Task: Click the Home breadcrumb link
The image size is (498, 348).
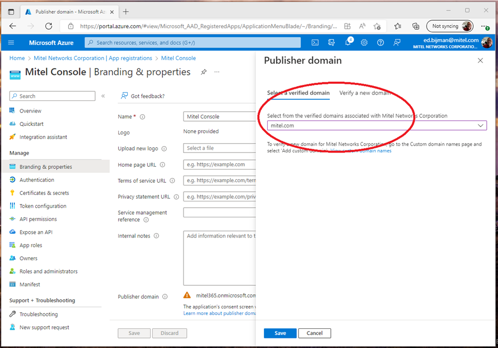Action: [x=17, y=58]
